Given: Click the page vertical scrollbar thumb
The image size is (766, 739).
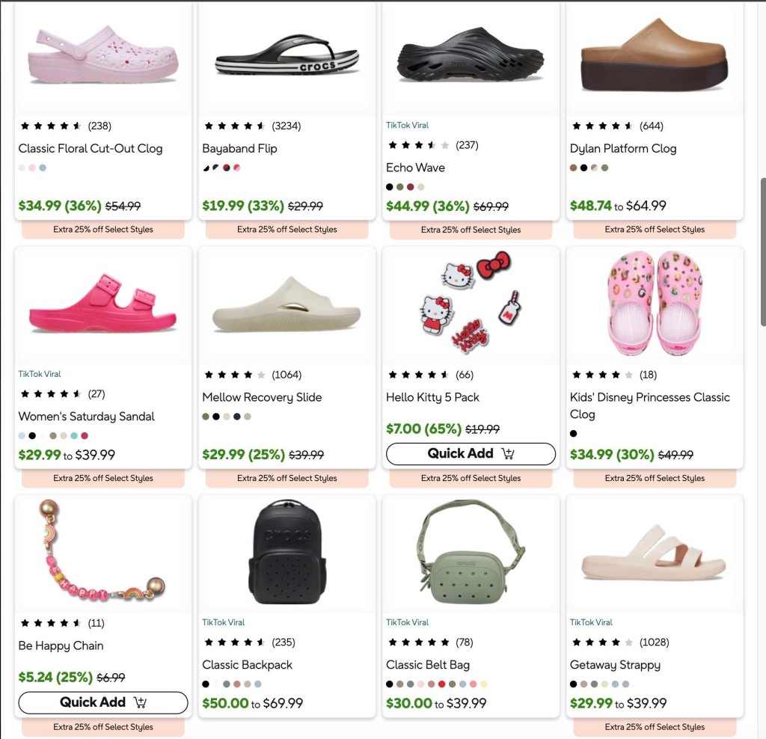Looking at the screenshot, I should (763, 251).
